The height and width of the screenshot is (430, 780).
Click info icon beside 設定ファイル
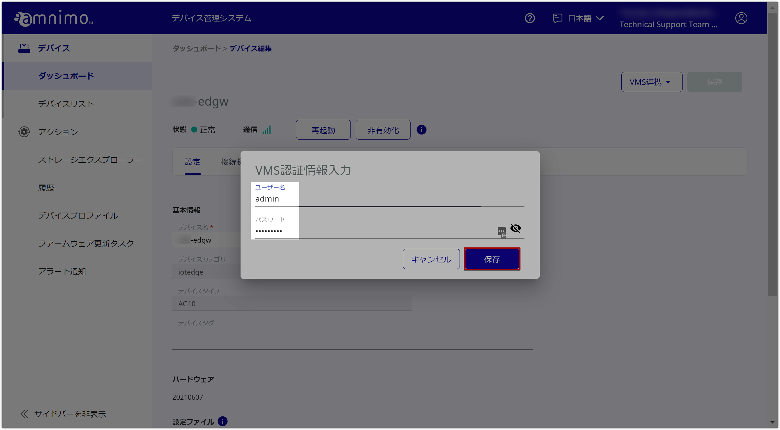coord(223,421)
